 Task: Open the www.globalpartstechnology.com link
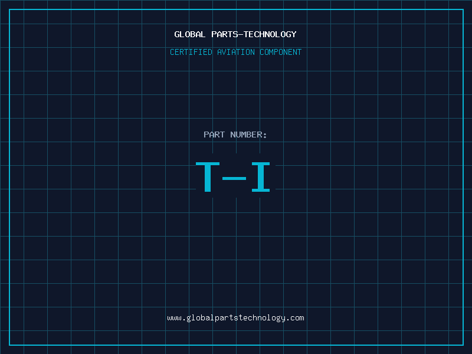click(235, 318)
